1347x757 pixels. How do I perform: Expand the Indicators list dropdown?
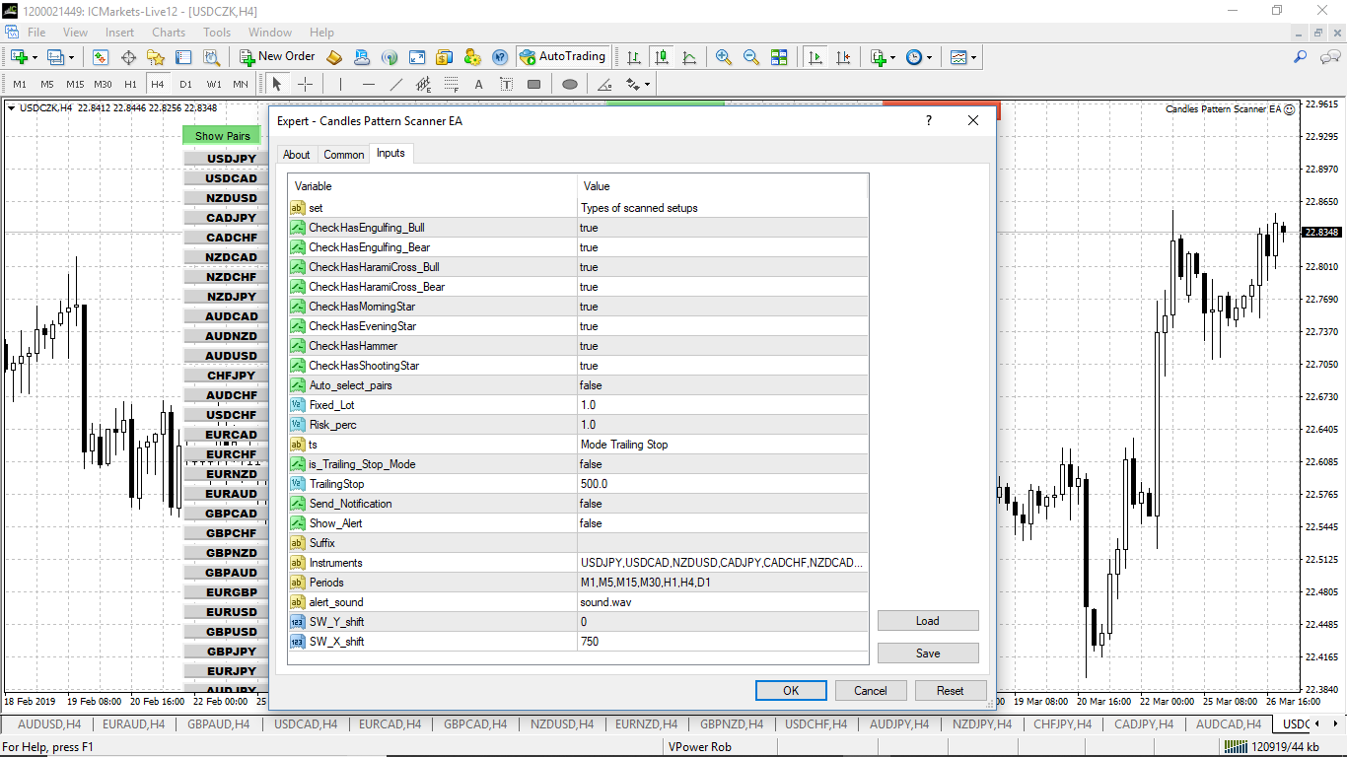click(x=883, y=57)
